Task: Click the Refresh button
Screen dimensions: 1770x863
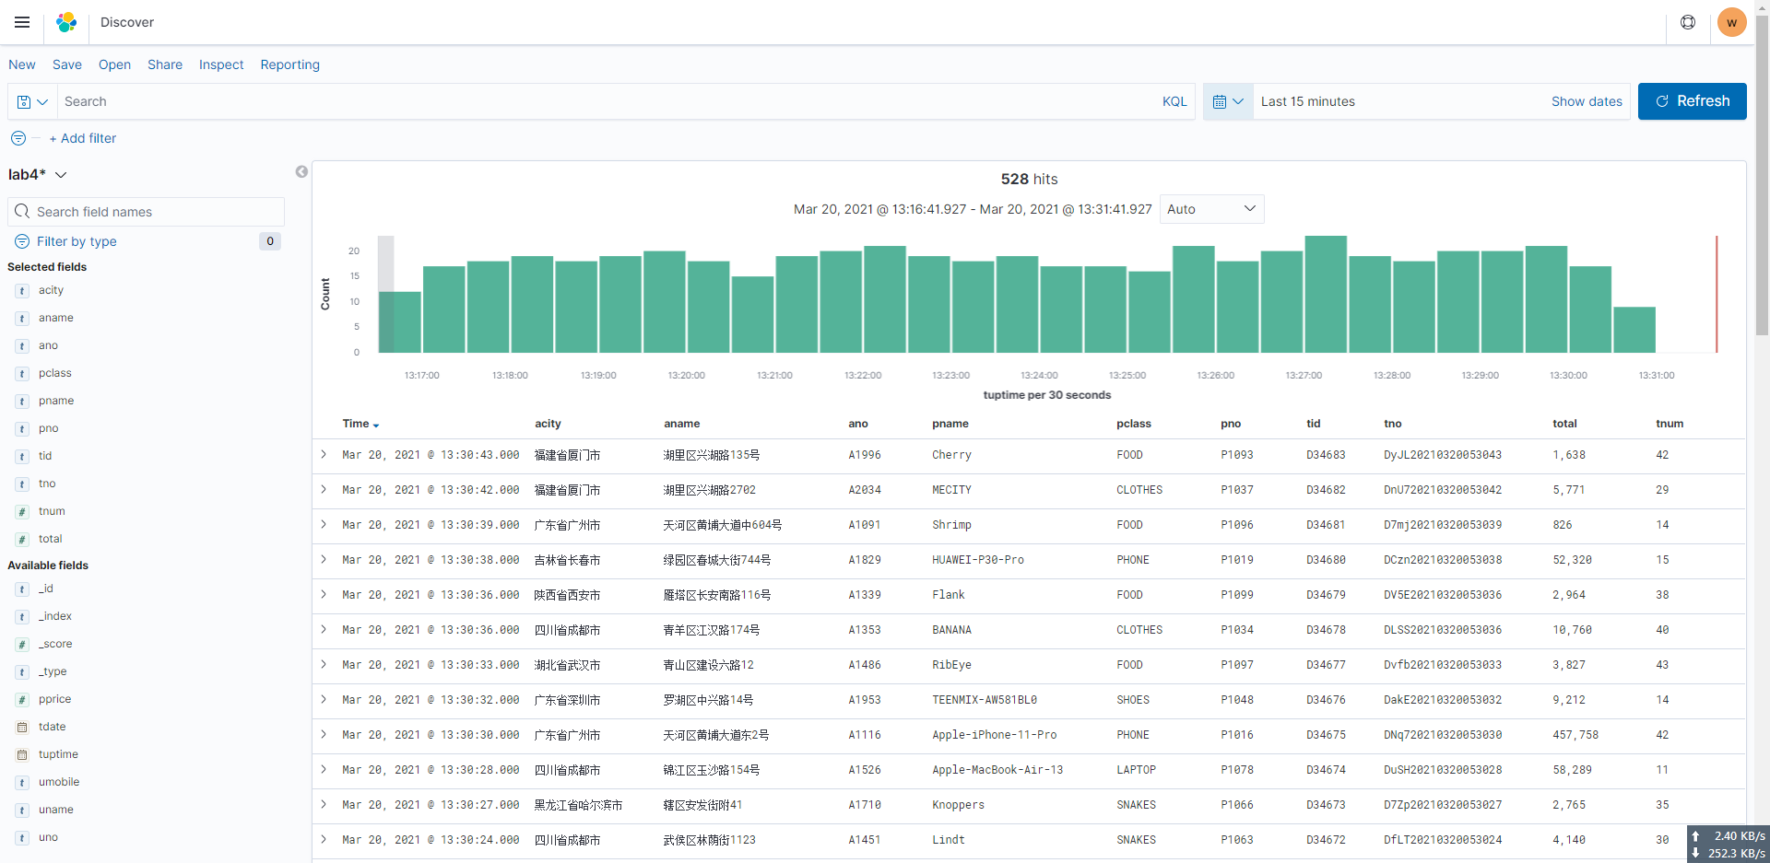Action: pyautogui.click(x=1693, y=101)
